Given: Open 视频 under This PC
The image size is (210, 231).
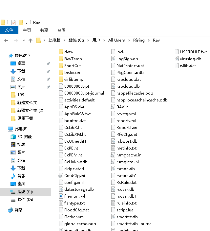Looking at the screenshot, I should 21,145.
